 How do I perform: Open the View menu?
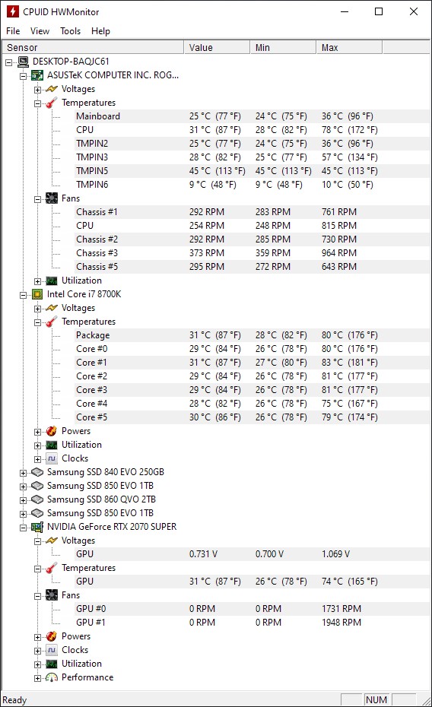pos(40,31)
